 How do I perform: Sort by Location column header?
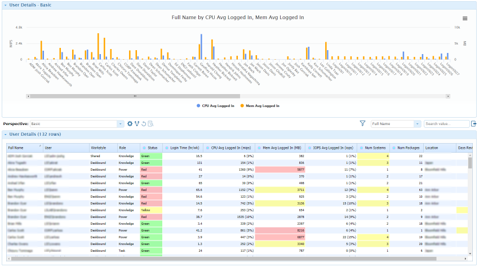tap(440, 148)
